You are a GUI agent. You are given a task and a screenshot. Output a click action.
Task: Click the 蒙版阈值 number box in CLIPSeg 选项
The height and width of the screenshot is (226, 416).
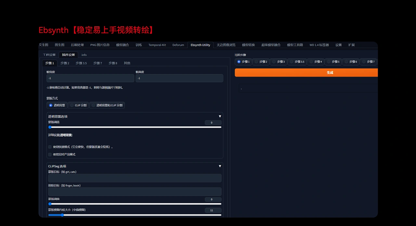click(213, 199)
